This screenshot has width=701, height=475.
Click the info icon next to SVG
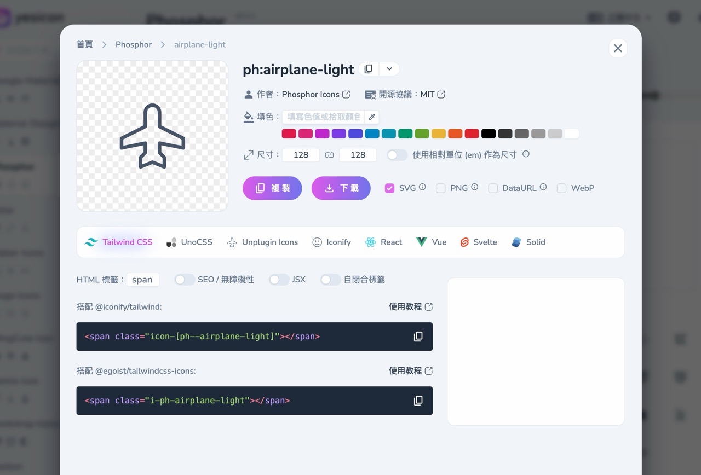click(x=422, y=187)
